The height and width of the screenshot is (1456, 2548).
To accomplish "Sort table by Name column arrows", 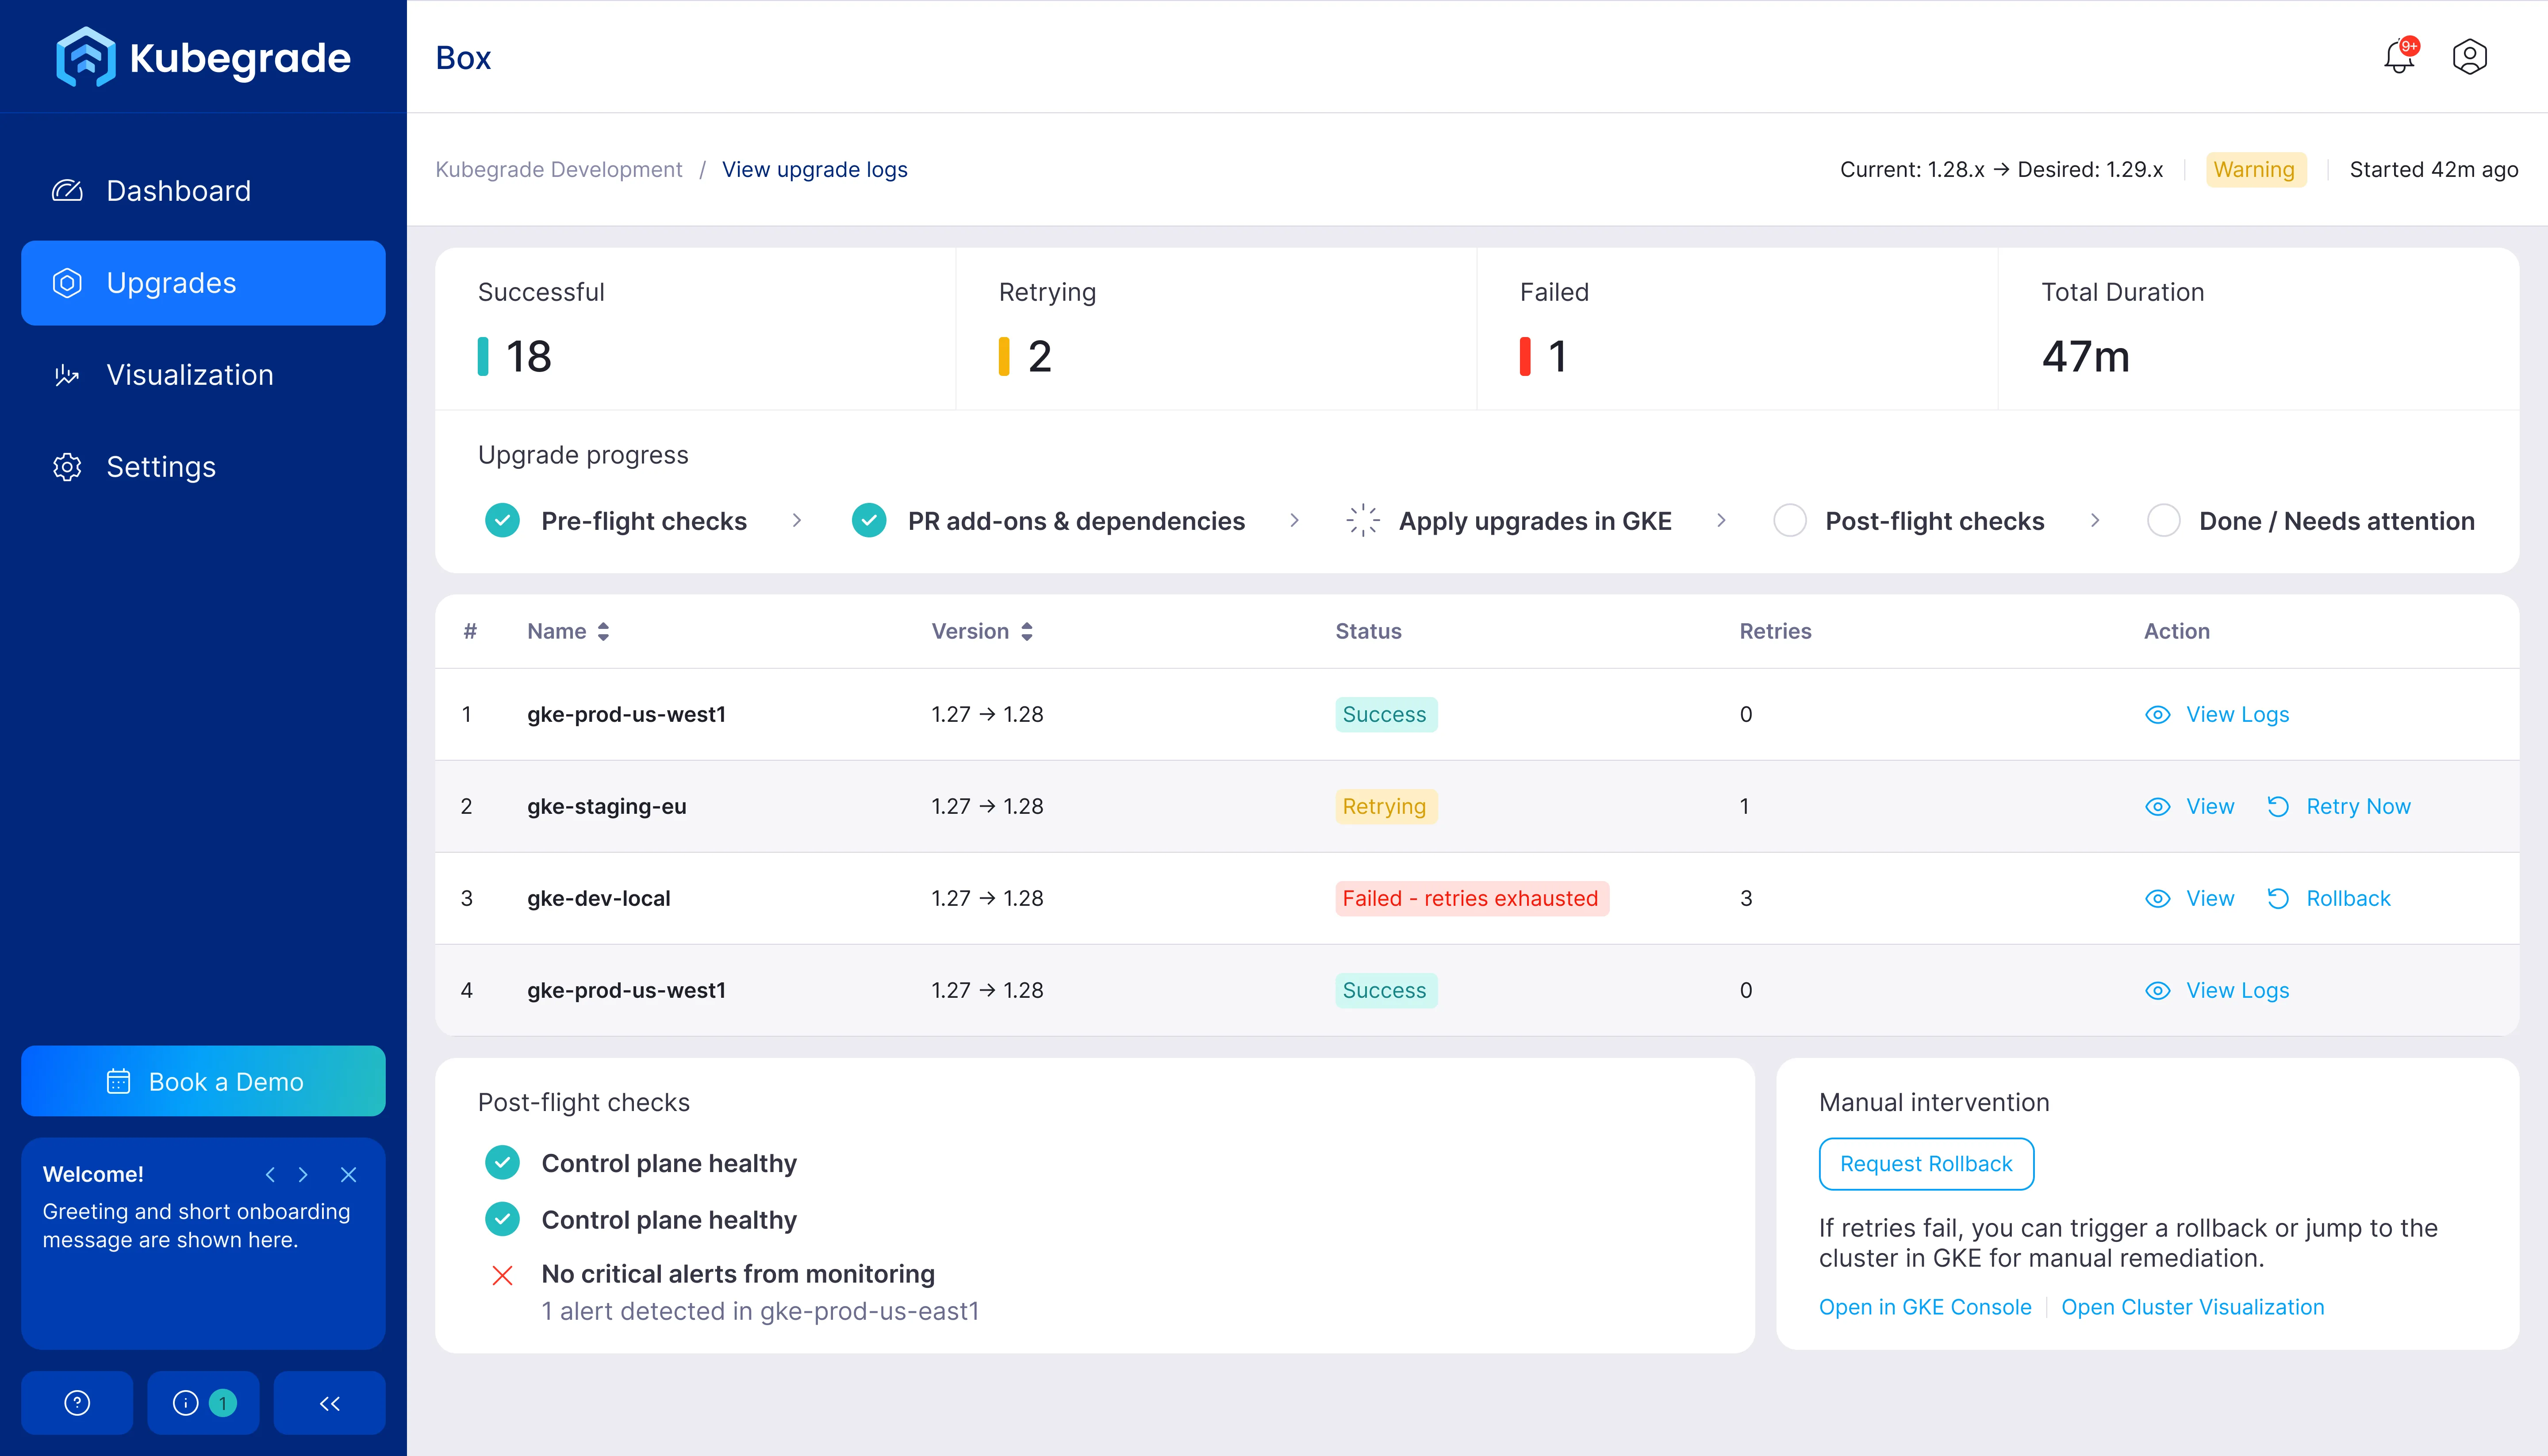I will pyautogui.click(x=603, y=632).
